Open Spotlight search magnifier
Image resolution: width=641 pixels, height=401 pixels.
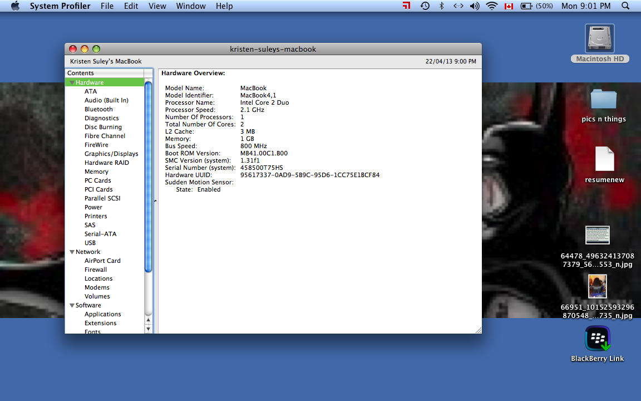[625, 6]
